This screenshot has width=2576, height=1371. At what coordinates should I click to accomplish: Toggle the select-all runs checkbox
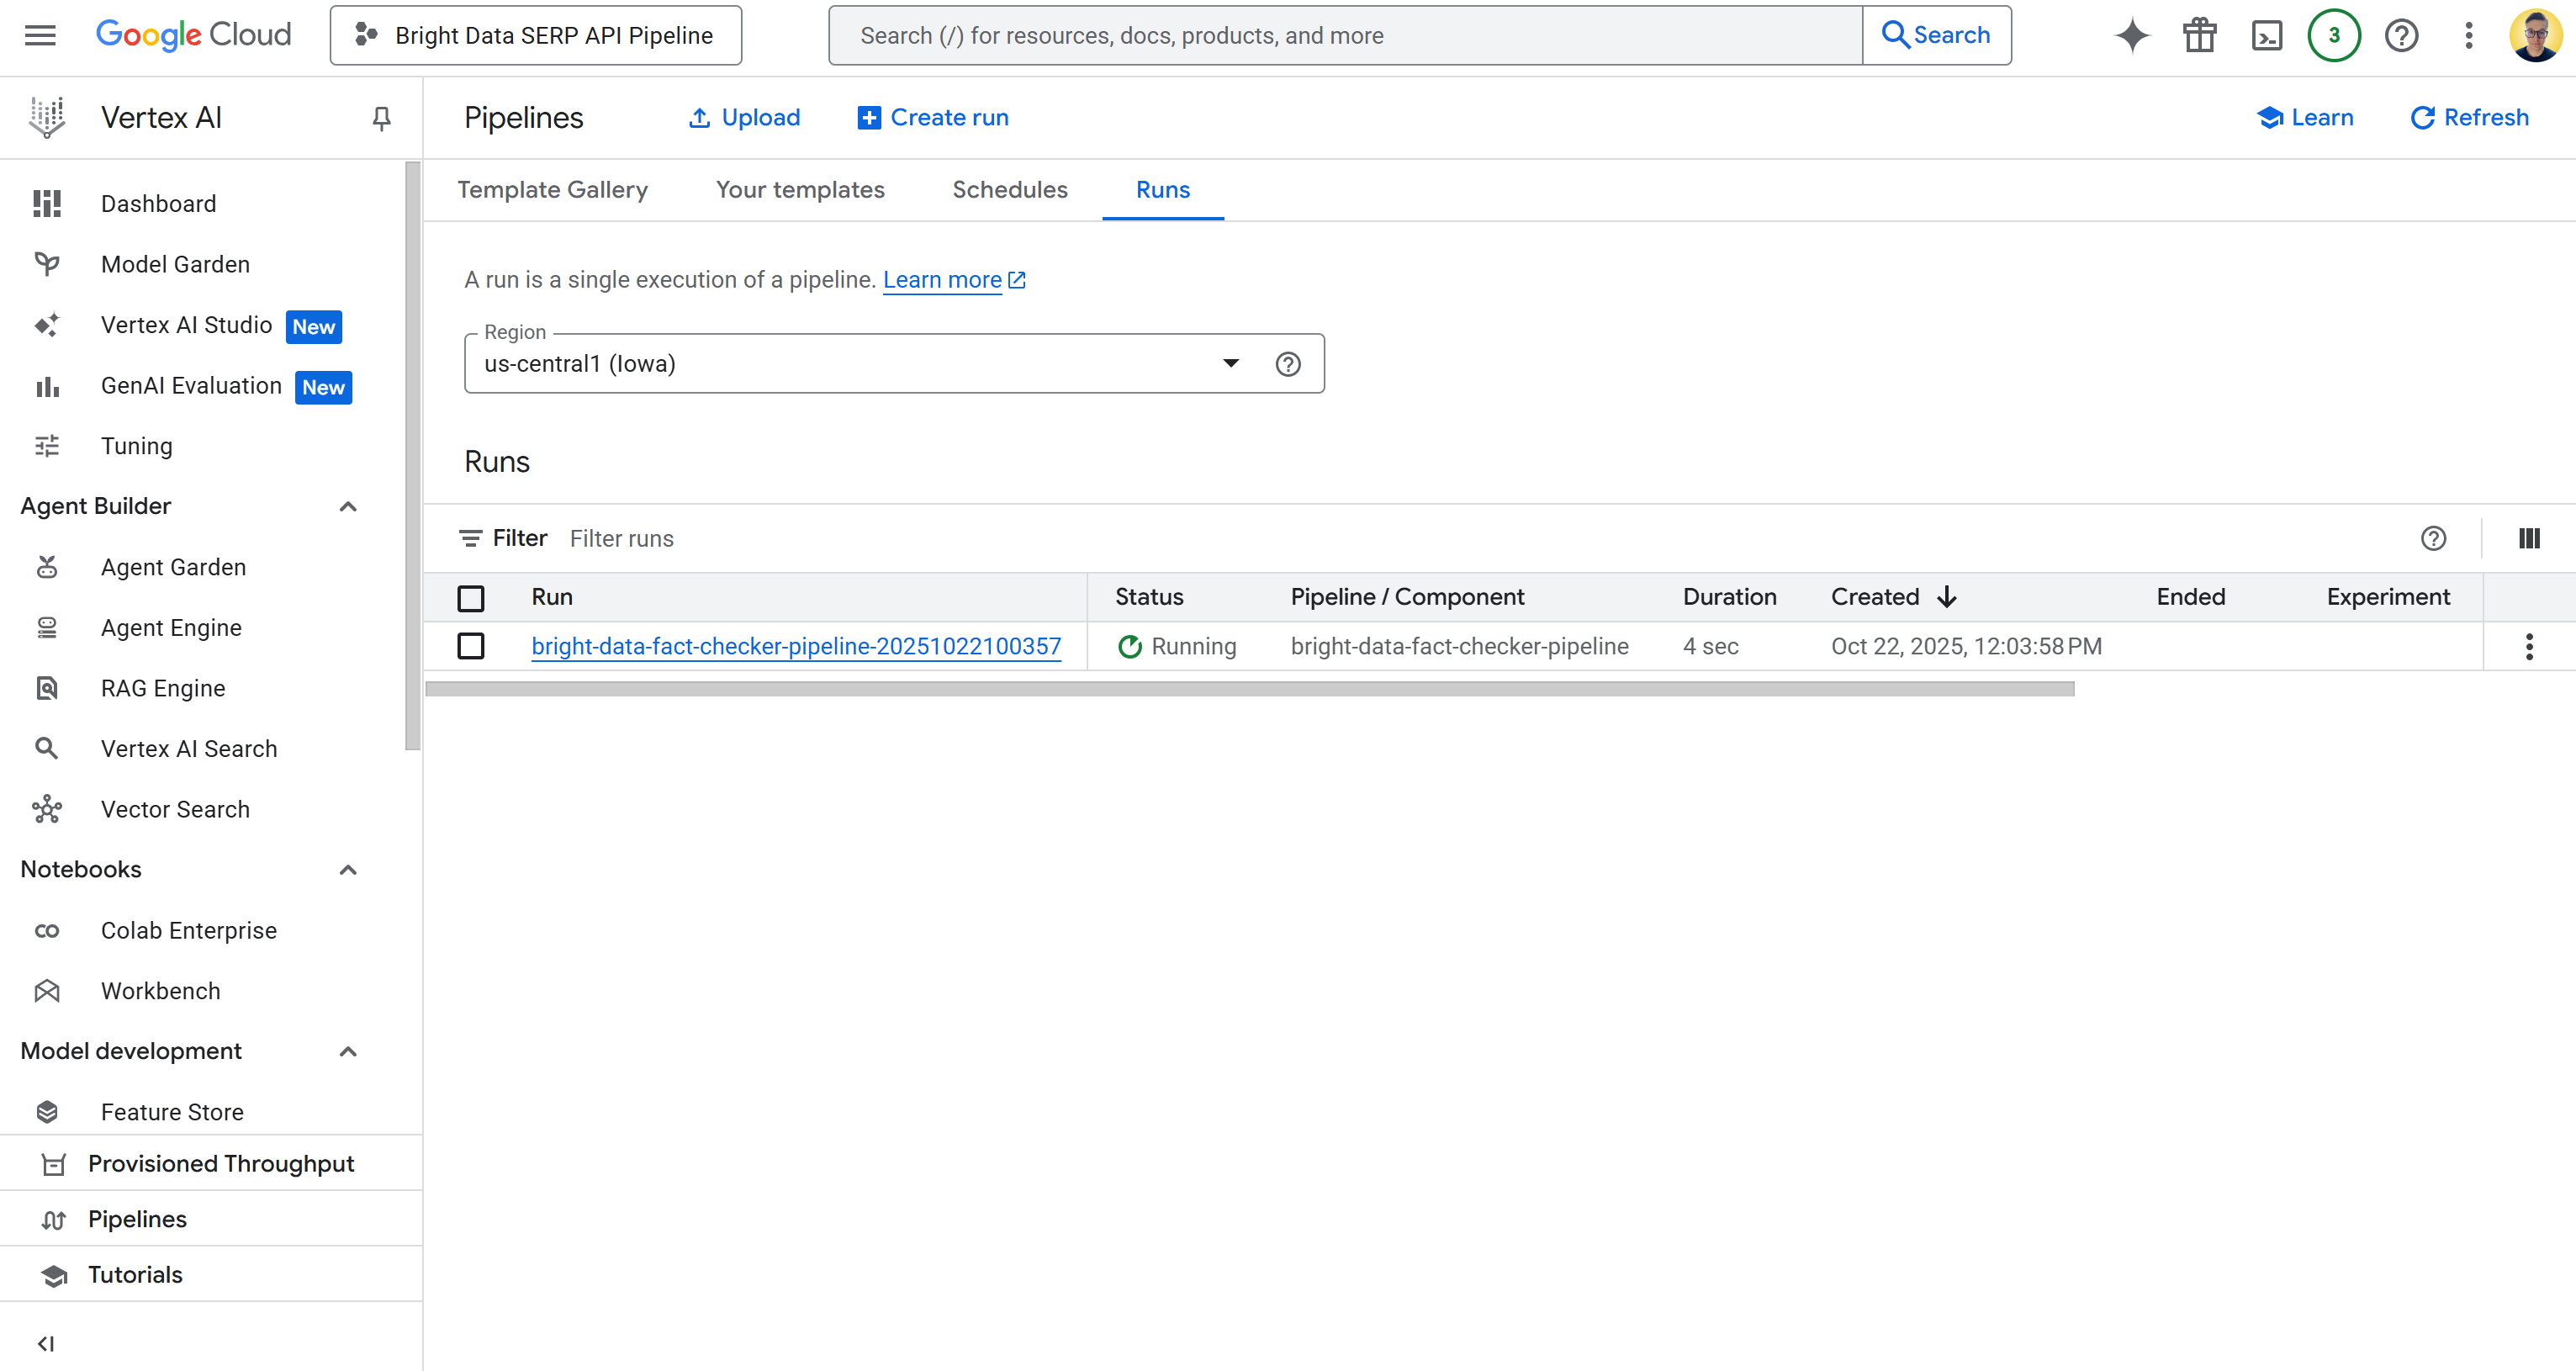[x=471, y=597]
